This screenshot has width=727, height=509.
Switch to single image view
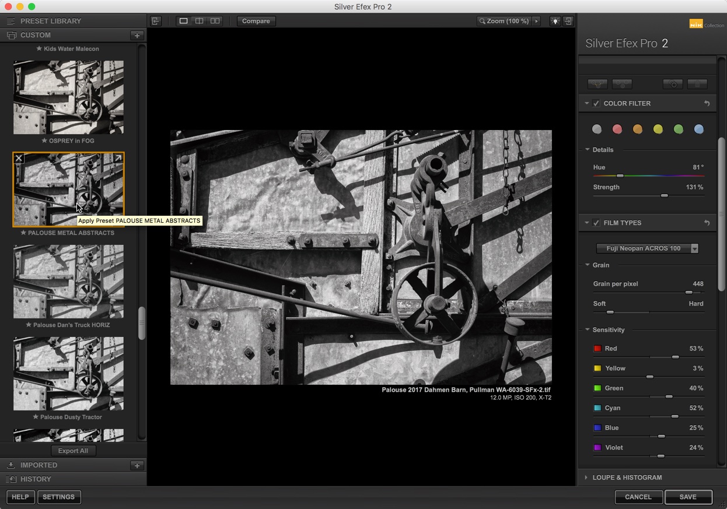point(183,21)
